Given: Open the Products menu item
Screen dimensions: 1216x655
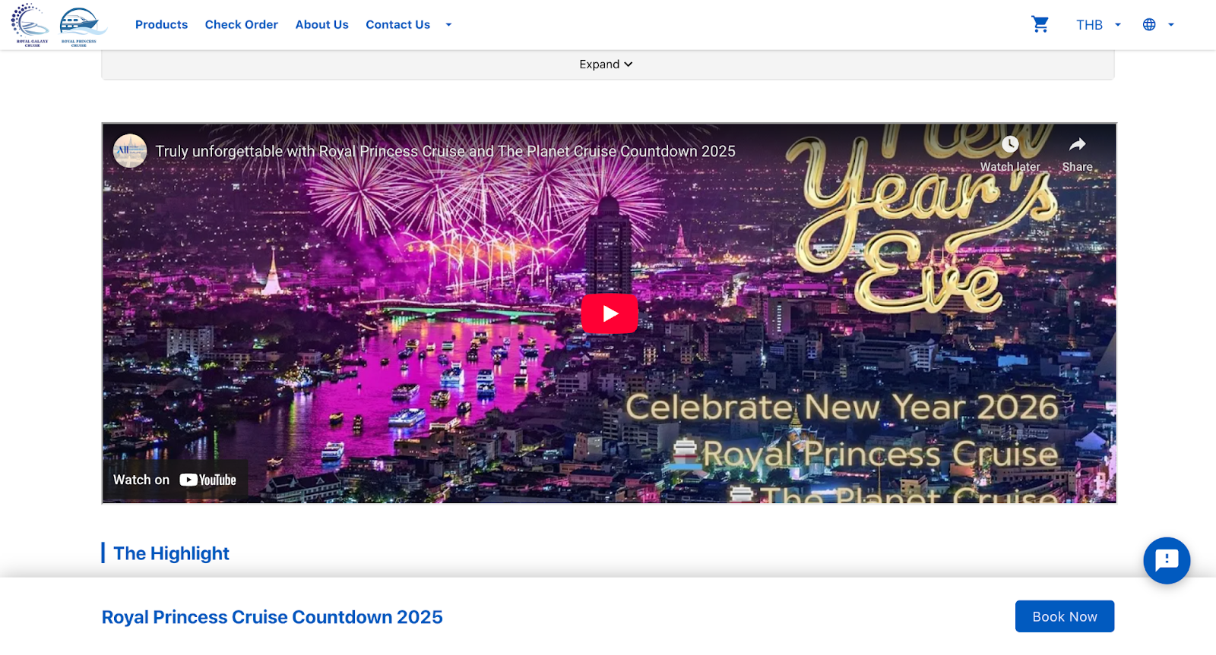Looking at the screenshot, I should click(x=161, y=24).
